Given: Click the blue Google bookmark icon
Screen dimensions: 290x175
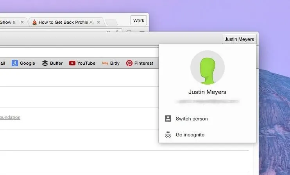Looking at the screenshot, I should pyautogui.click(x=15, y=63).
